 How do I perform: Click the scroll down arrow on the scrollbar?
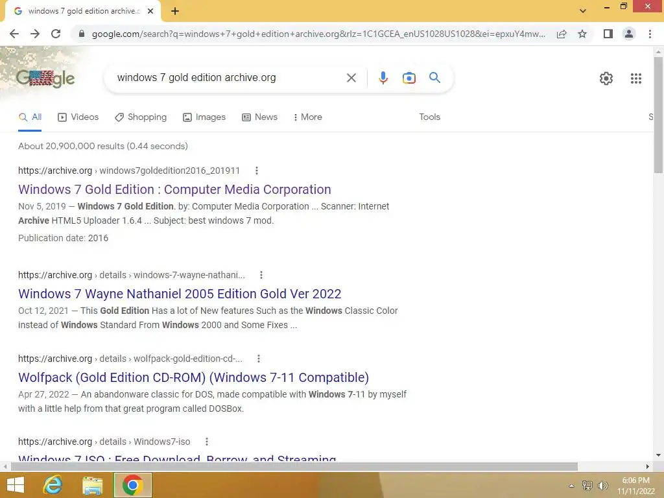tap(658, 455)
